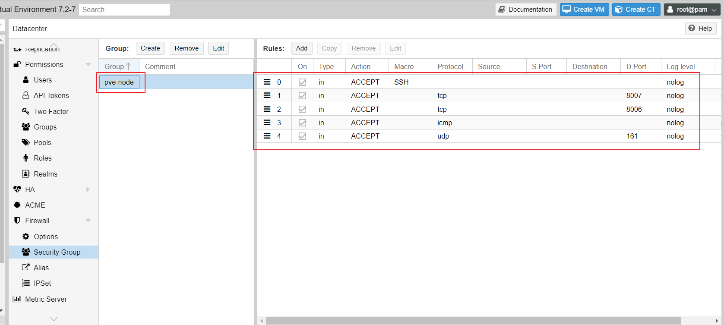Edit the selected security group
724x325 pixels.
(x=218, y=48)
